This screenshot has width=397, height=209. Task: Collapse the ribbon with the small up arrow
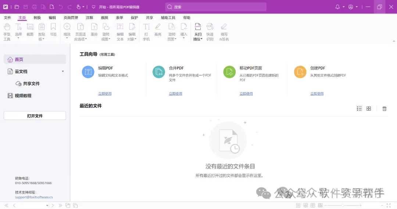coord(394,41)
